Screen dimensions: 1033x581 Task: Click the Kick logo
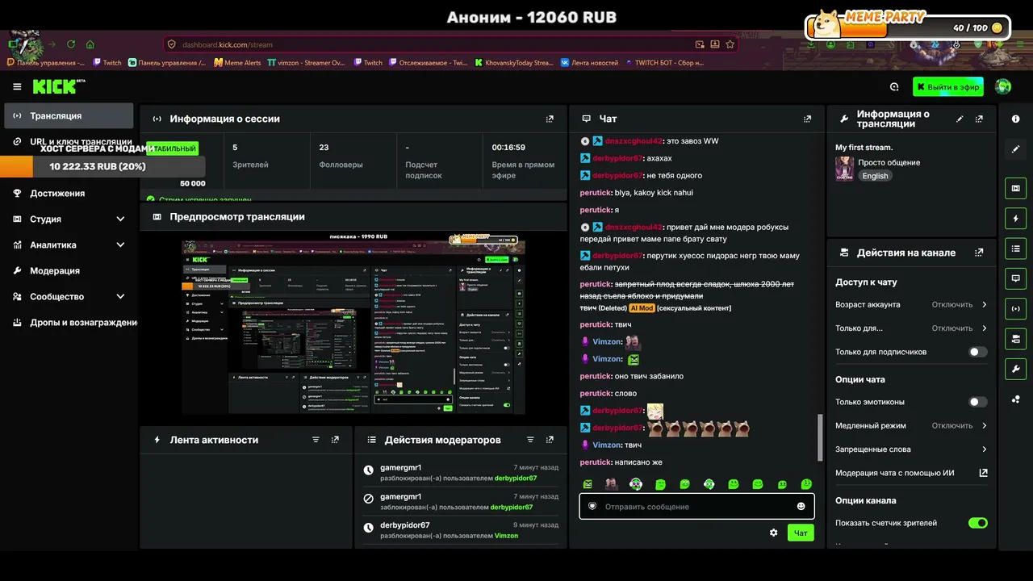58,86
